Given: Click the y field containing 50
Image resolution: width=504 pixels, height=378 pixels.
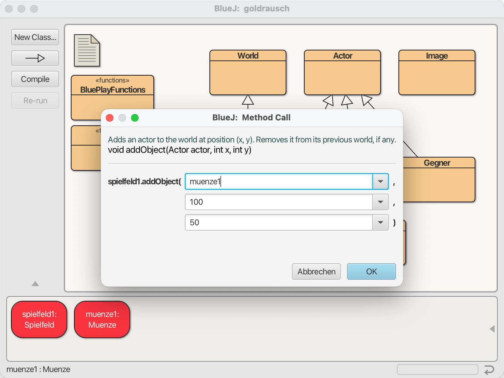Looking at the screenshot, I should tap(279, 222).
